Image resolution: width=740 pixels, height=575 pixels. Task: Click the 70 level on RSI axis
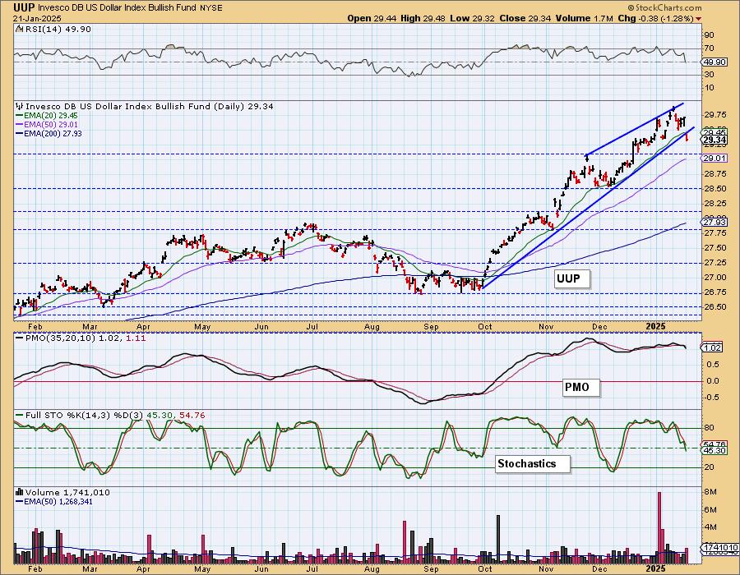point(709,48)
